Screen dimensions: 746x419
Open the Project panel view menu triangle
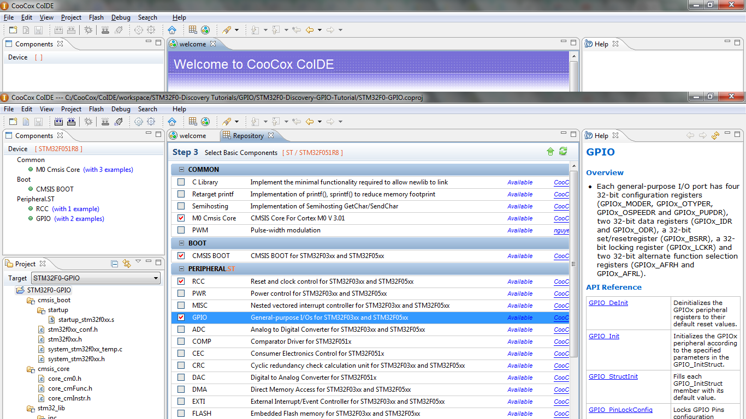(x=138, y=262)
